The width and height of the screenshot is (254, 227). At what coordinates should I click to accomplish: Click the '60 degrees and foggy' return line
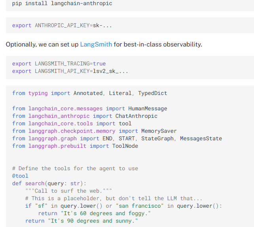click(x=95, y=213)
